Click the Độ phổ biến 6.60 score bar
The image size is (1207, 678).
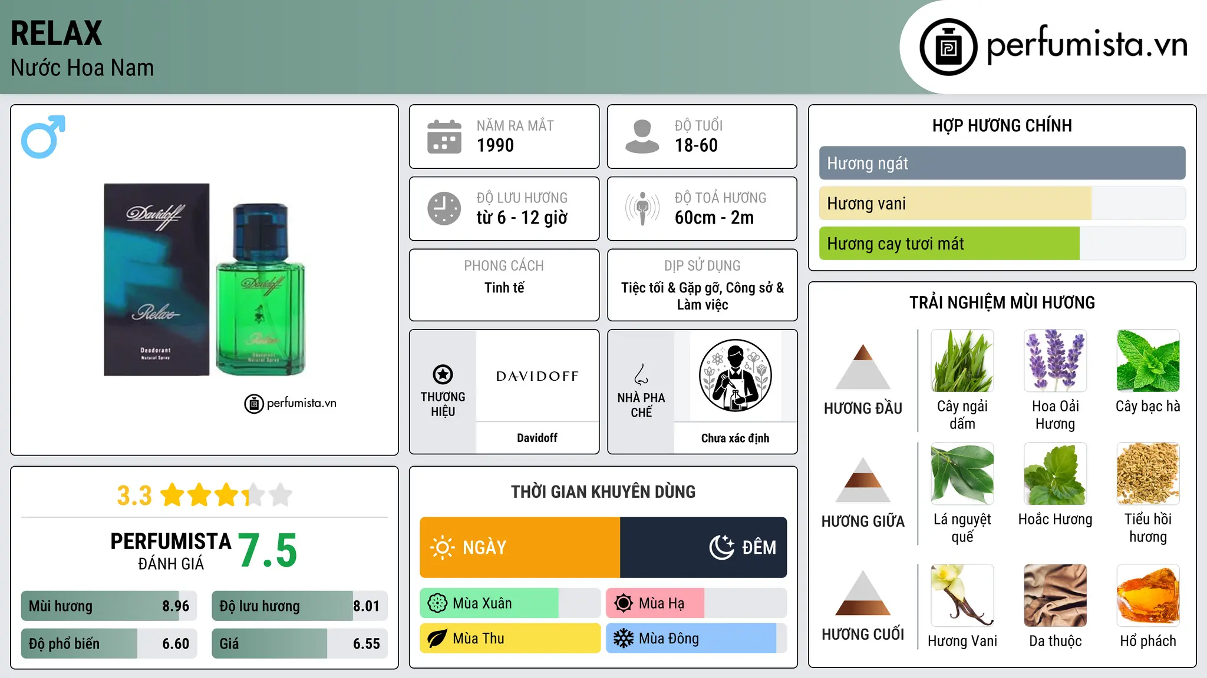(x=109, y=643)
